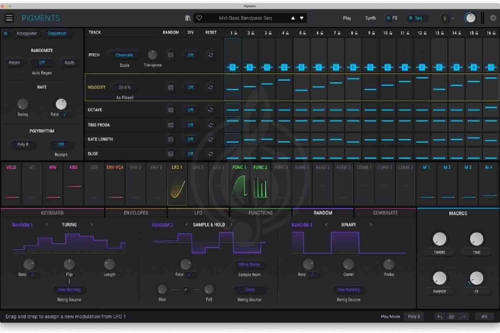
Task: Open settings with the gear icon
Action: (493, 18)
